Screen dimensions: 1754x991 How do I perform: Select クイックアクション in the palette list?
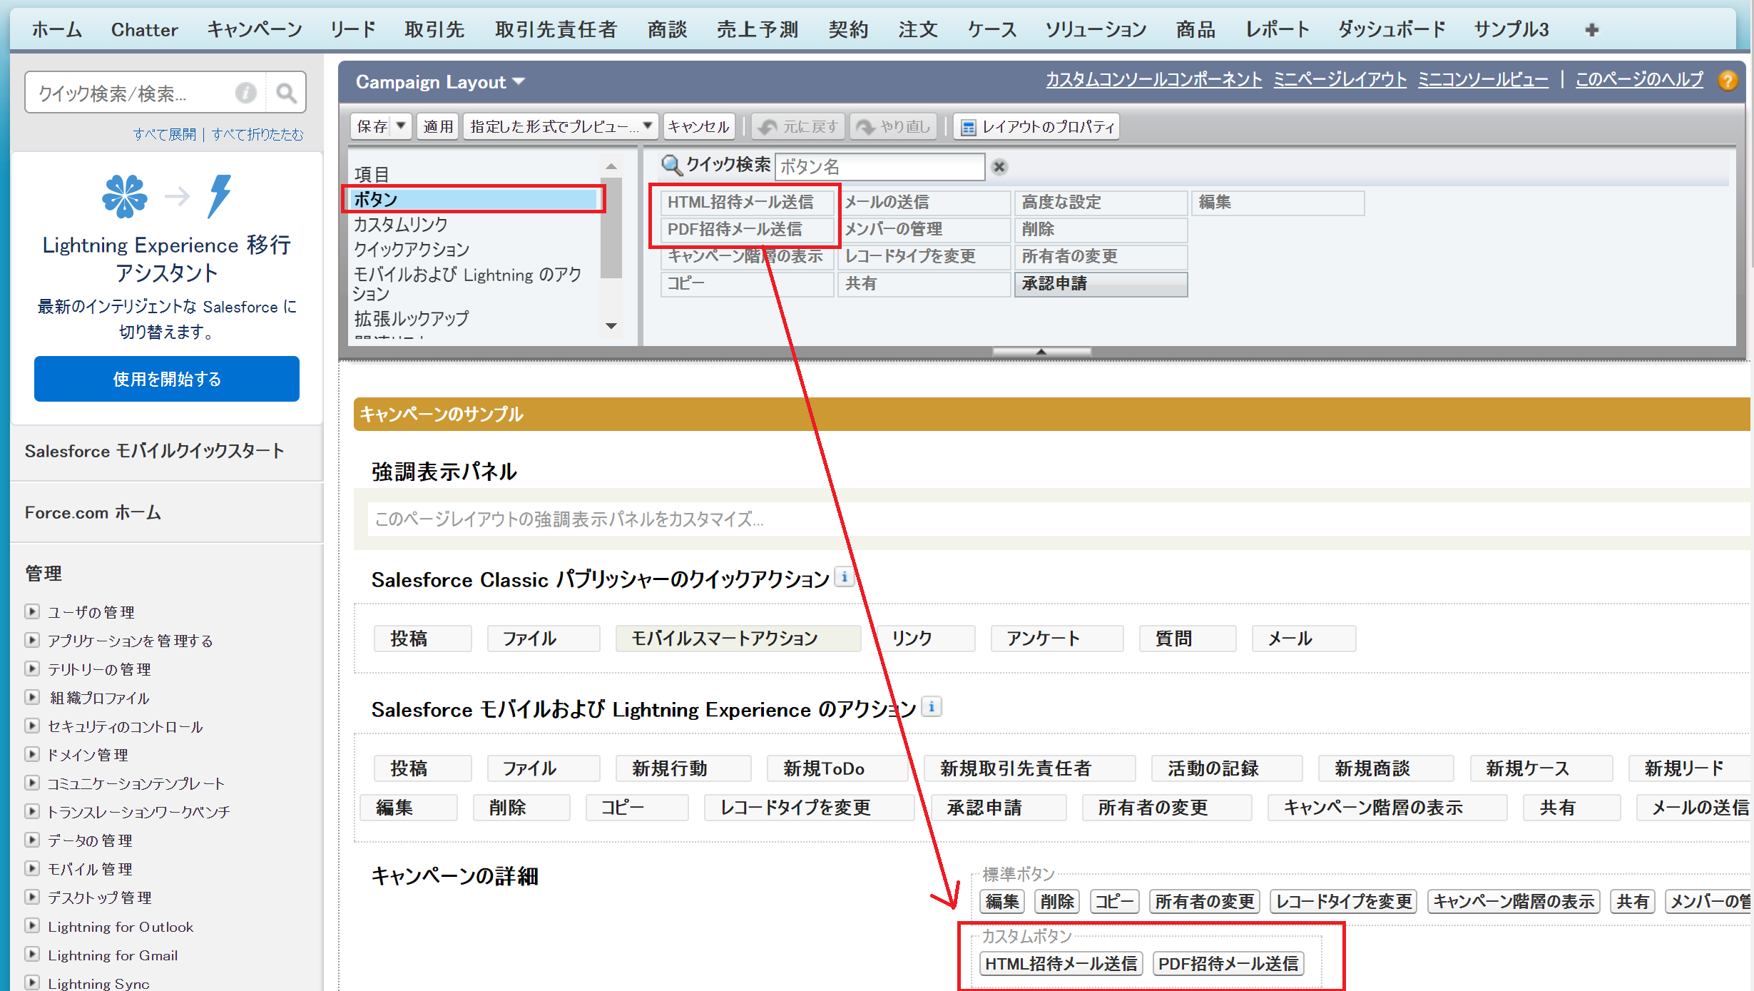(412, 249)
